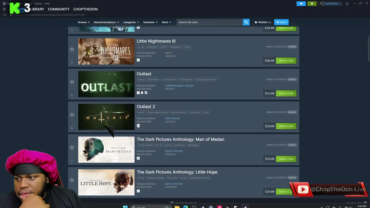Image resolution: width=370 pixels, height=208 pixels.
Task: Click the Windows platform icon under Little Nightmares III
Action: click(138, 60)
